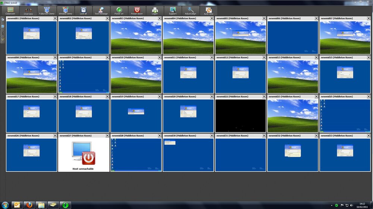Select newmid13 client screen thumbnail
This screenshot has width=373, height=209.
(x=293, y=77)
